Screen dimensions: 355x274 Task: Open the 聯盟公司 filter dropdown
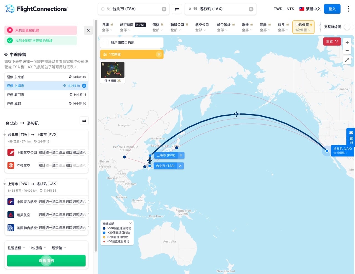179,27
